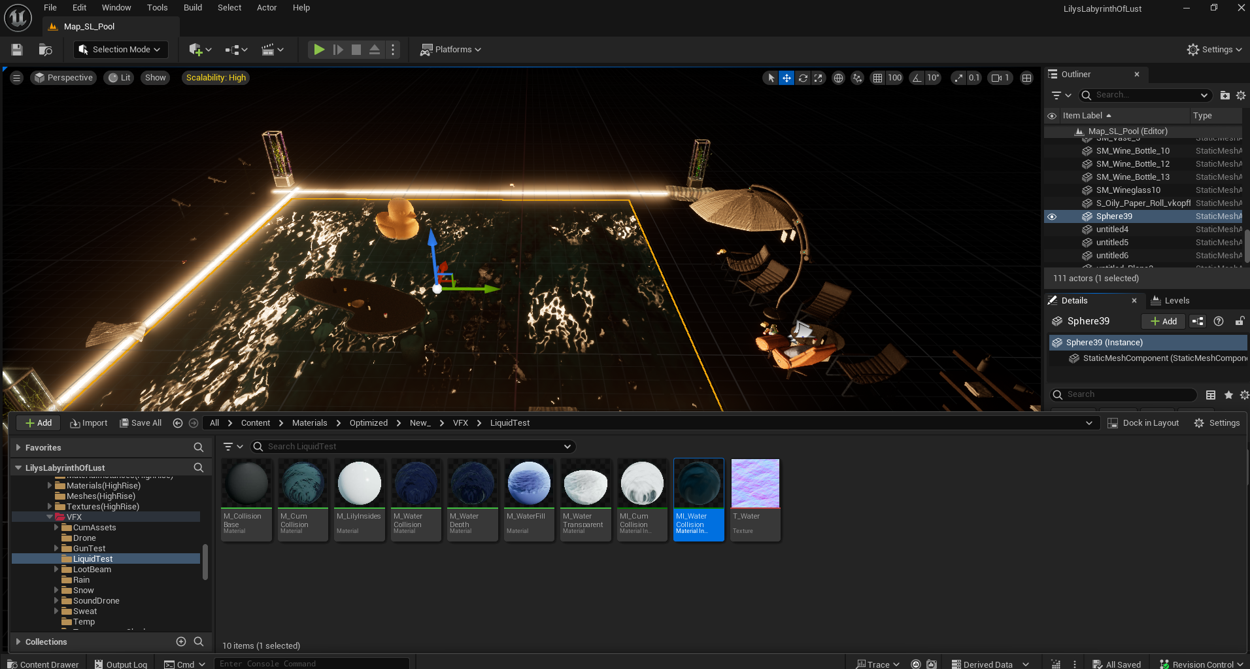Image resolution: width=1250 pixels, height=669 pixels.
Task: Toggle rotation snap angle icon
Action: 917,78
